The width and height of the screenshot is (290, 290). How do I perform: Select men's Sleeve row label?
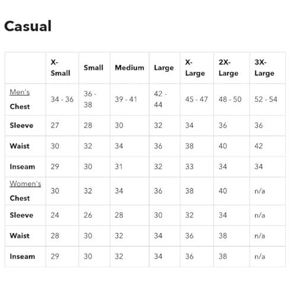pos(21,125)
